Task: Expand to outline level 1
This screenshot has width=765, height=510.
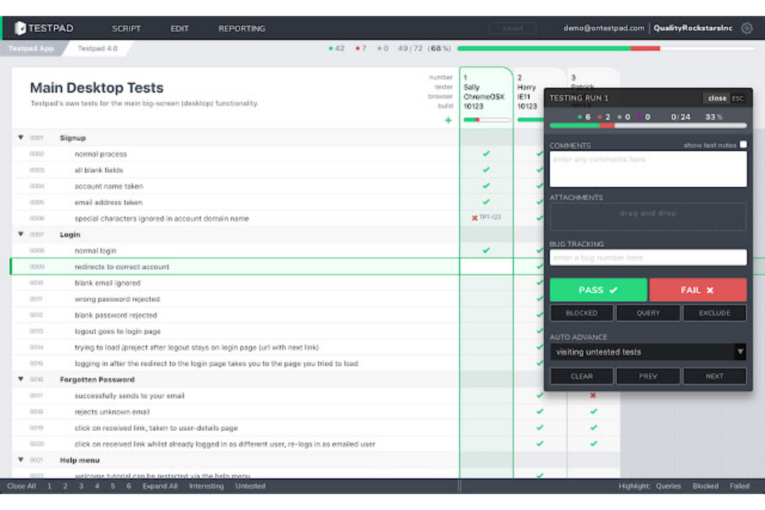Action: point(50,486)
